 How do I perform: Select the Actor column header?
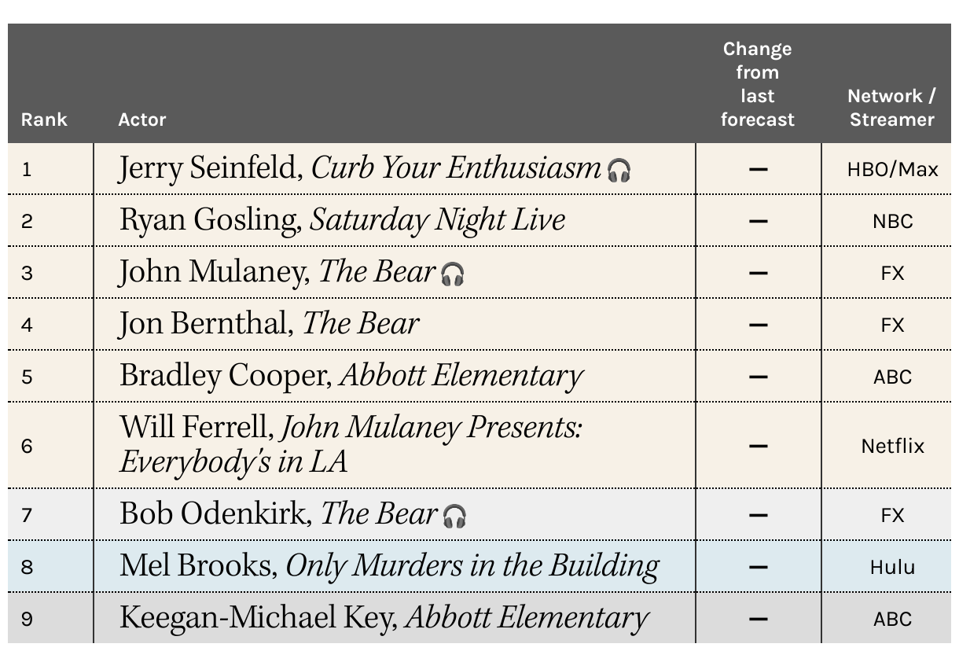pyautogui.click(x=142, y=120)
